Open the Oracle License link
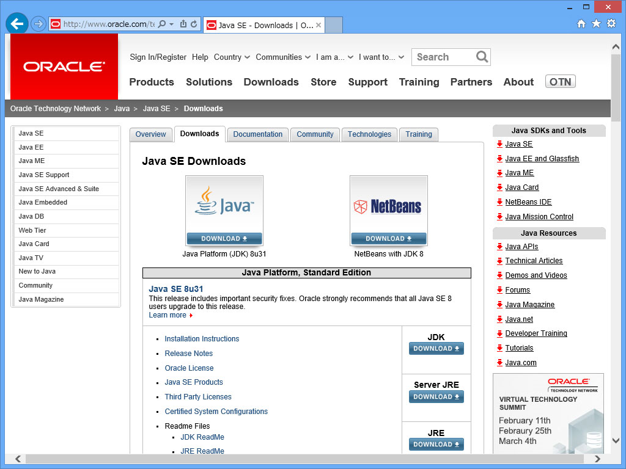The height and width of the screenshot is (469, 626). 190,368
